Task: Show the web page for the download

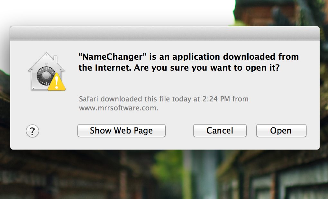Action: pos(121,131)
